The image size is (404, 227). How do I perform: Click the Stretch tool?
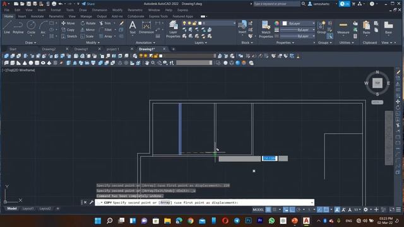(x=69, y=37)
